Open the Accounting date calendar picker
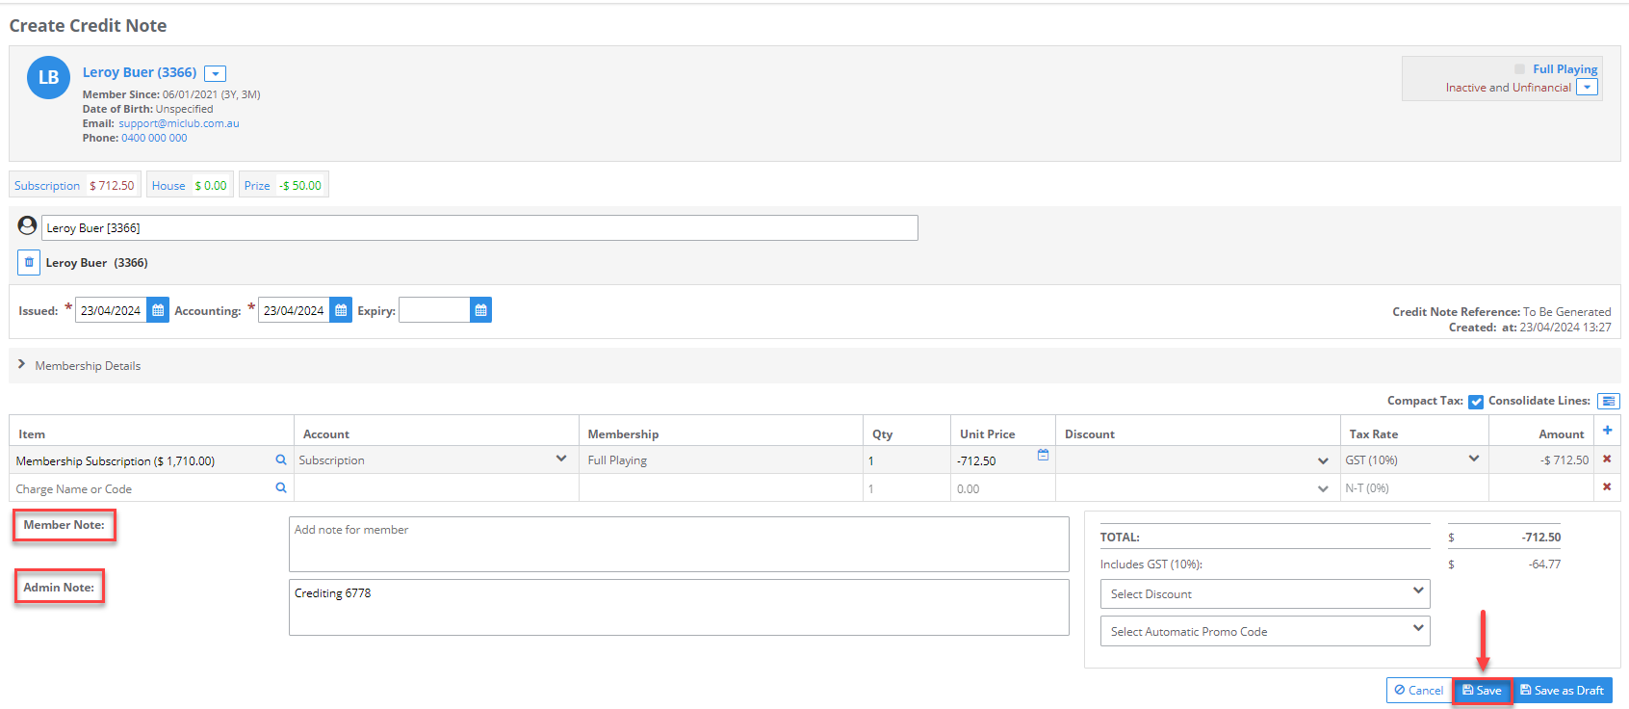Viewport: 1629px width, 709px height. coord(341,310)
